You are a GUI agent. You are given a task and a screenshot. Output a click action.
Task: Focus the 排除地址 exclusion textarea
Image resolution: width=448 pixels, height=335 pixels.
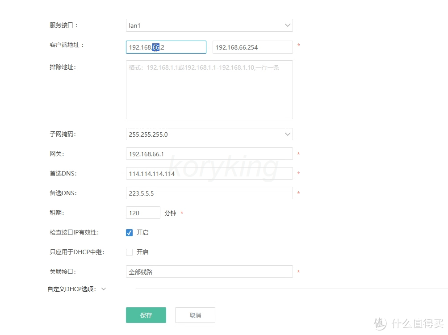[x=209, y=89]
